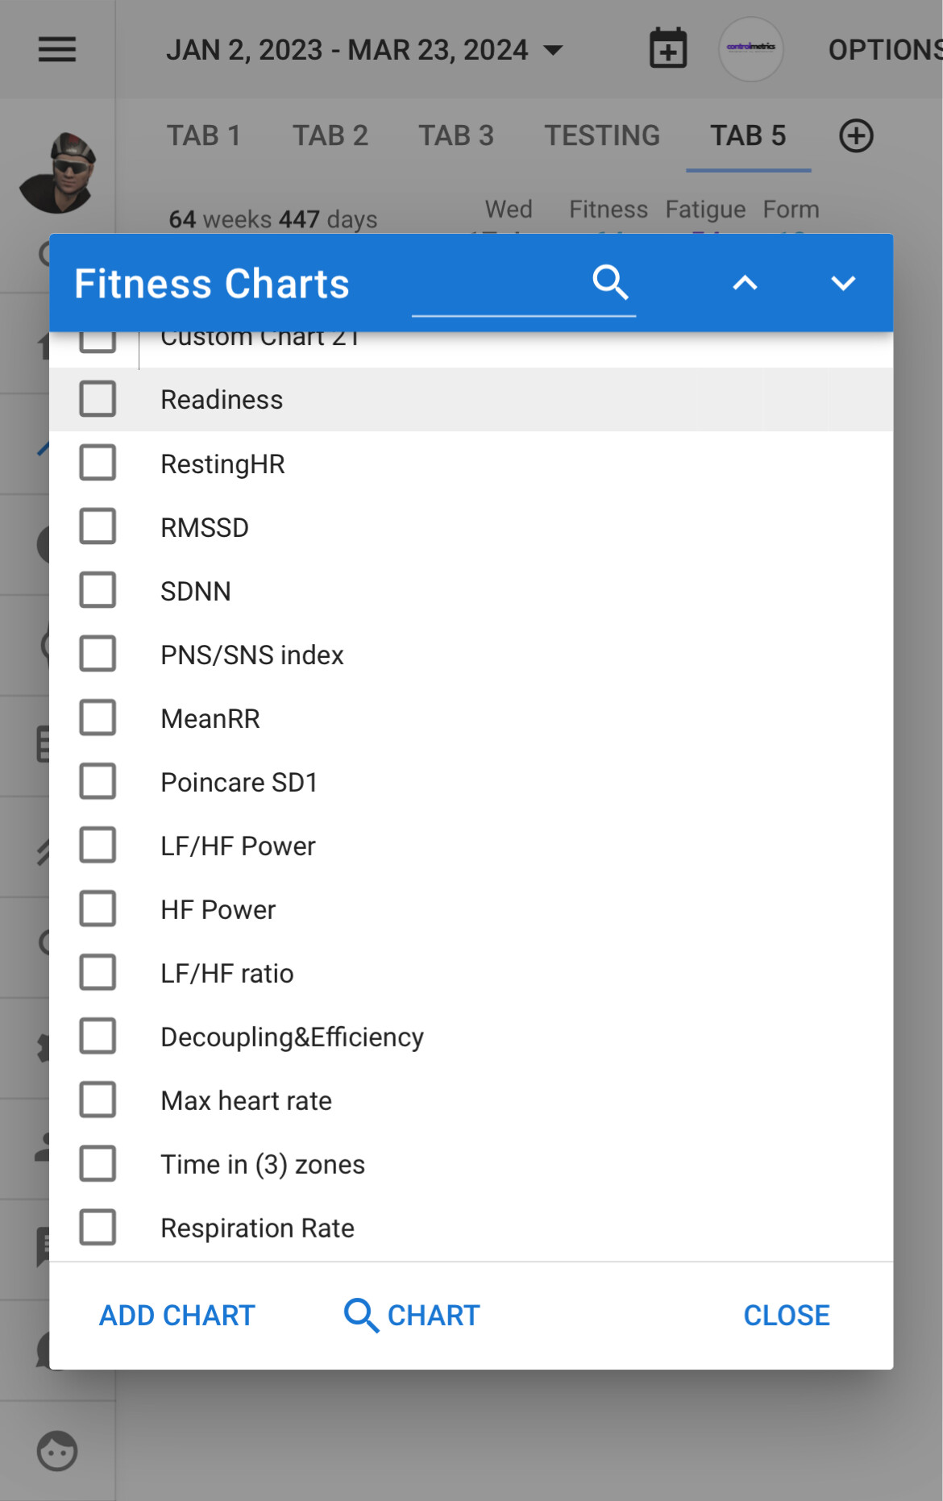
Task: Click the smiley face icon in sidebar
Action: point(57,1451)
